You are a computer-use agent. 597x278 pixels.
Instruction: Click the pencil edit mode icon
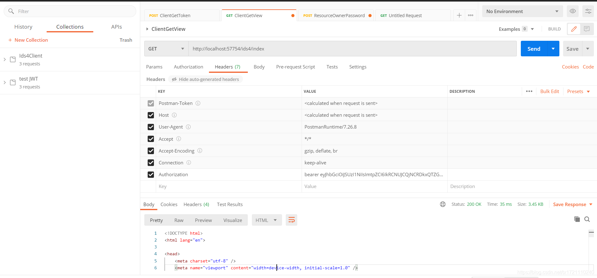(574, 29)
